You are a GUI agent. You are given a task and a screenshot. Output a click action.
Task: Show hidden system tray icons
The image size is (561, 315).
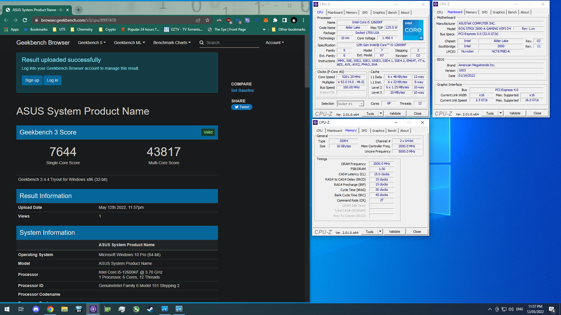tap(490, 309)
